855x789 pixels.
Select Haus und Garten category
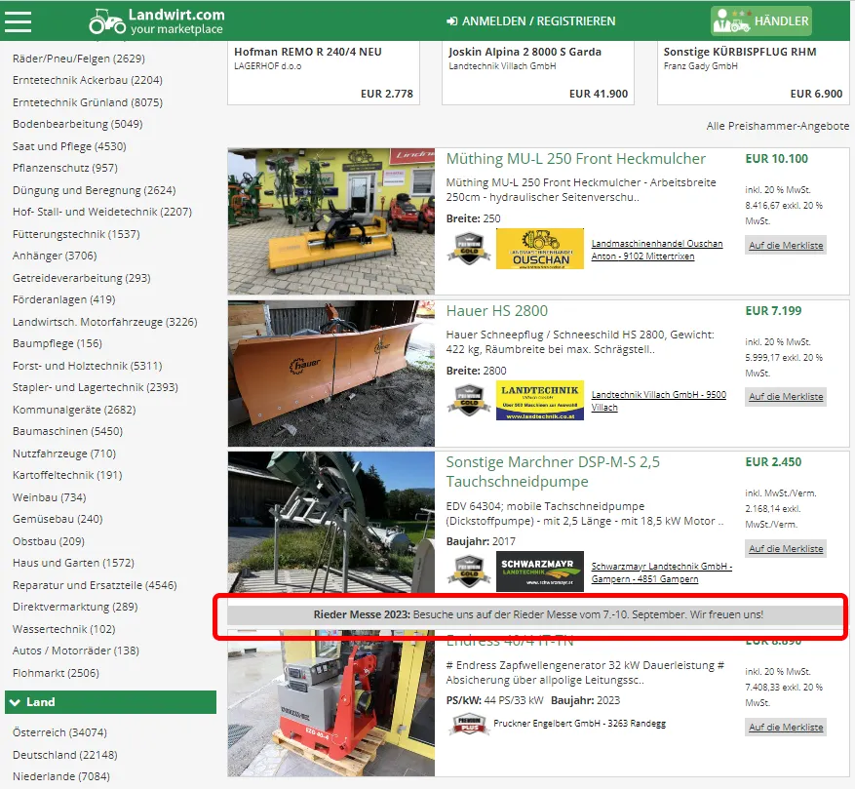pyautogui.click(x=73, y=563)
